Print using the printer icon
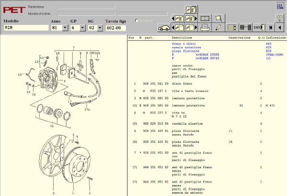 [x=205, y=28]
